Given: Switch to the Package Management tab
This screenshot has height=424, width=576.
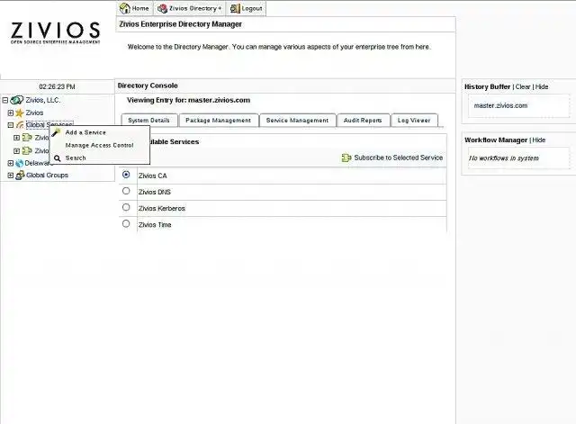Looking at the screenshot, I should (x=218, y=121).
